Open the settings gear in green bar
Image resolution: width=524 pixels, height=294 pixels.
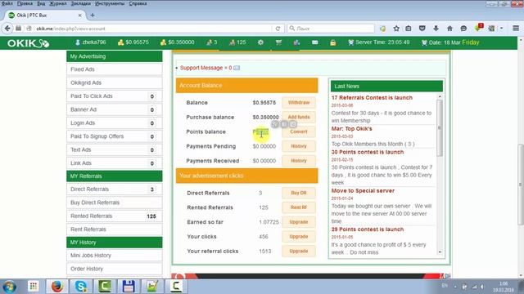(260, 42)
